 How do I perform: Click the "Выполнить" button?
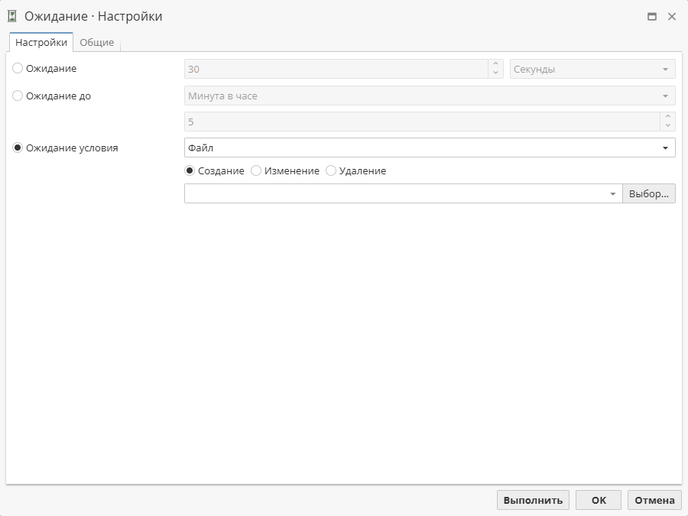click(533, 499)
